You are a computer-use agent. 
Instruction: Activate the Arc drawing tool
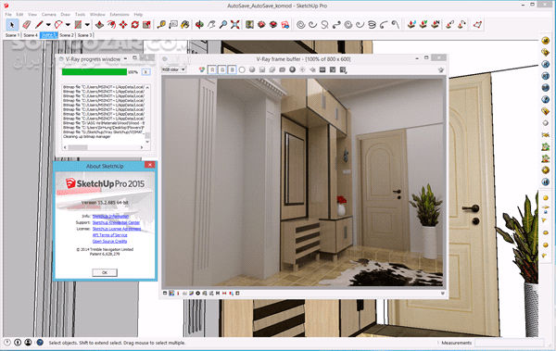(58, 25)
